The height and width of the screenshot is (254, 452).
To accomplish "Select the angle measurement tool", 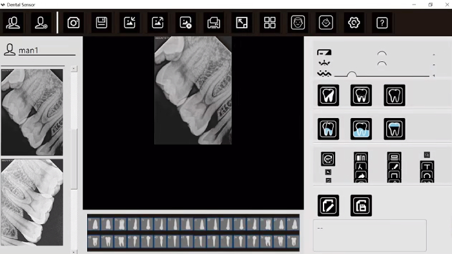I will click(361, 166).
